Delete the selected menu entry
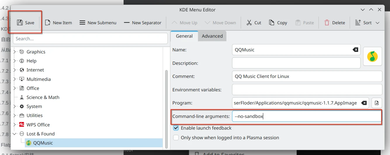Viewport: 390px width, 155px height. coord(334,23)
